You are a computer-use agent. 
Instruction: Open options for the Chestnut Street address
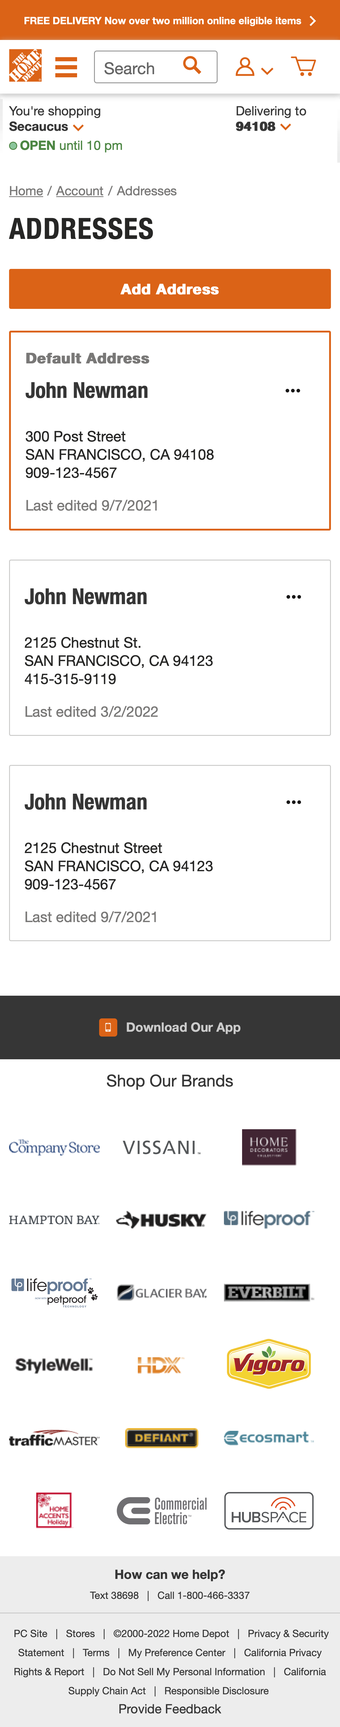(x=293, y=802)
